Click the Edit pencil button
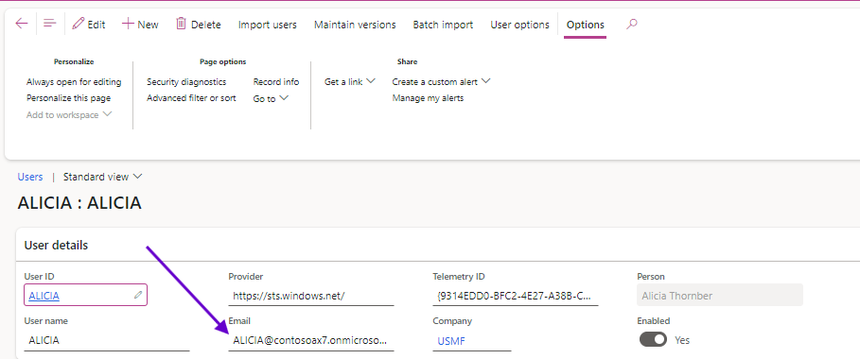 pos(89,25)
